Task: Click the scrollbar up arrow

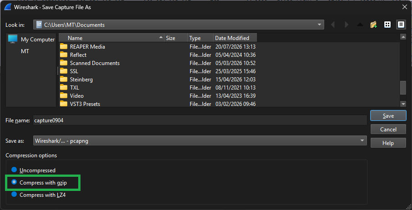Action: coord(403,37)
